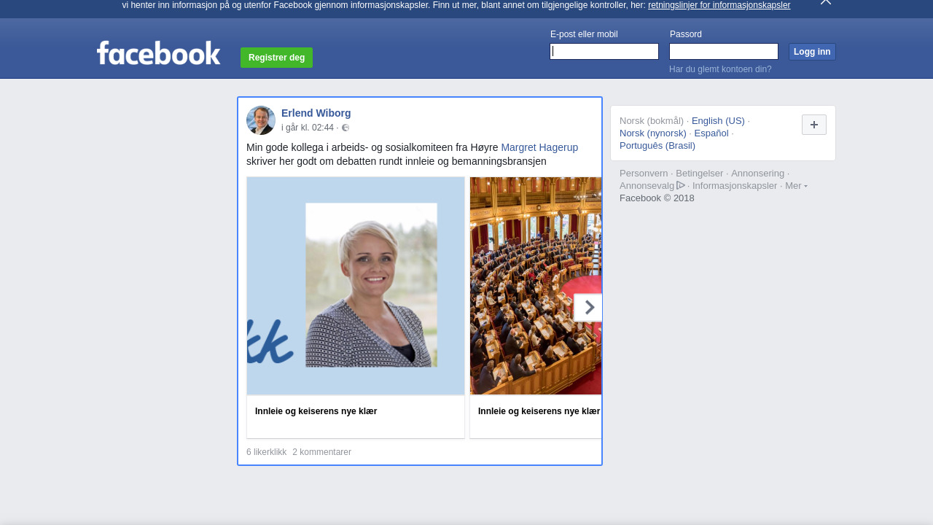The width and height of the screenshot is (933, 525).
Task: Open Margret Hagerup's profile link
Action: [x=539, y=147]
